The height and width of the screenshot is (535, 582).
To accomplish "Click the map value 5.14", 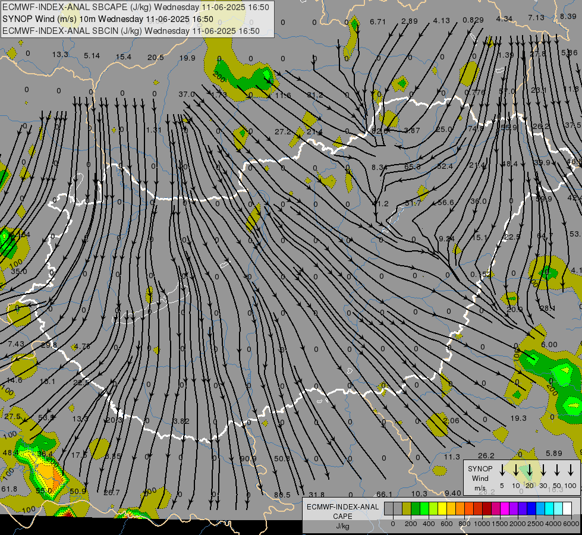I will pyautogui.click(x=92, y=56).
